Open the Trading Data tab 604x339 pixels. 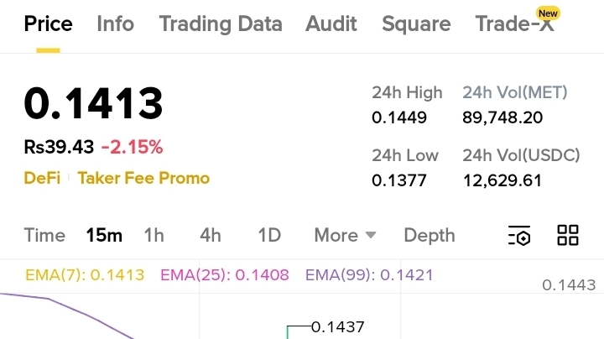pos(220,23)
